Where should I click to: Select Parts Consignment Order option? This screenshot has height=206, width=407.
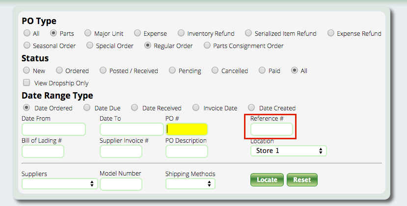207,46
